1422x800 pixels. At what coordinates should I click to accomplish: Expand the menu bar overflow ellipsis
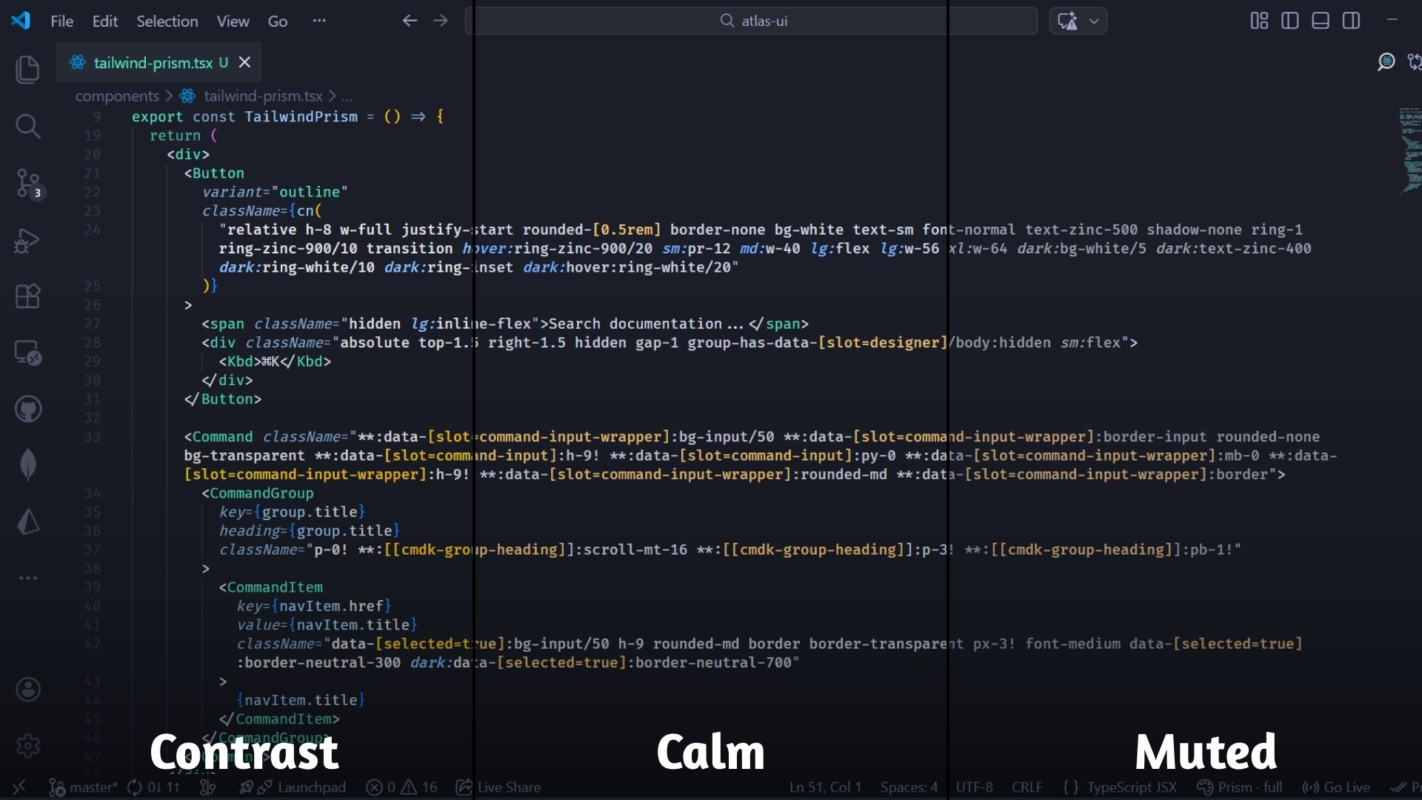pos(319,21)
